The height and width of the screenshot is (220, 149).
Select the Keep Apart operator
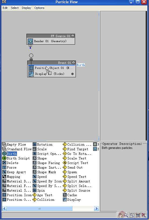(14, 172)
